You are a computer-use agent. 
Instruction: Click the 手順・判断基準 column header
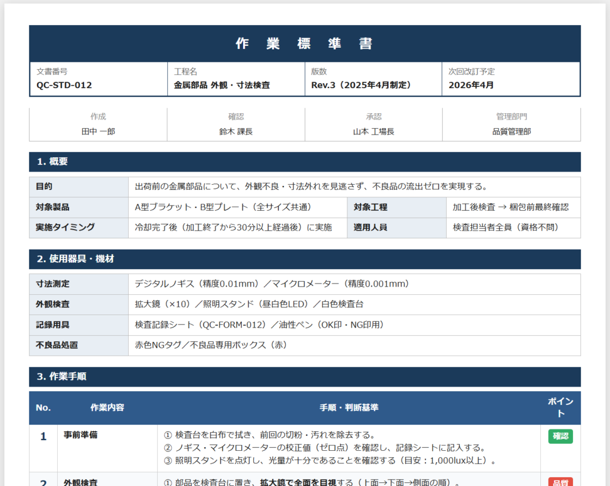click(x=348, y=407)
